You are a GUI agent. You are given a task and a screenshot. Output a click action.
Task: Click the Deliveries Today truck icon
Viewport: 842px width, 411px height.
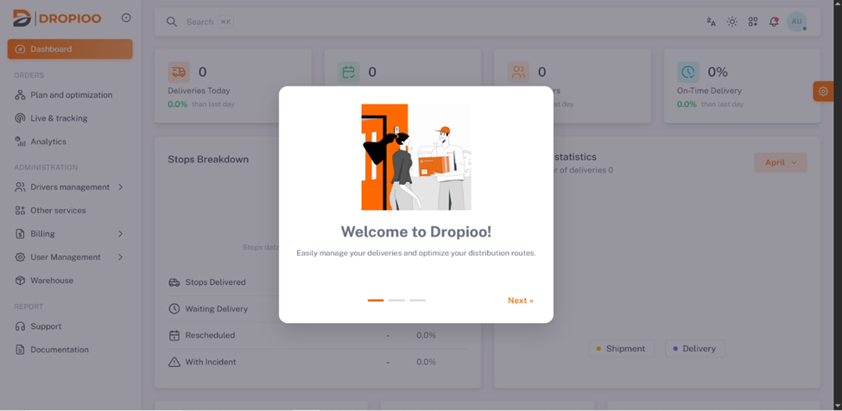pyautogui.click(x=179, y=72)
